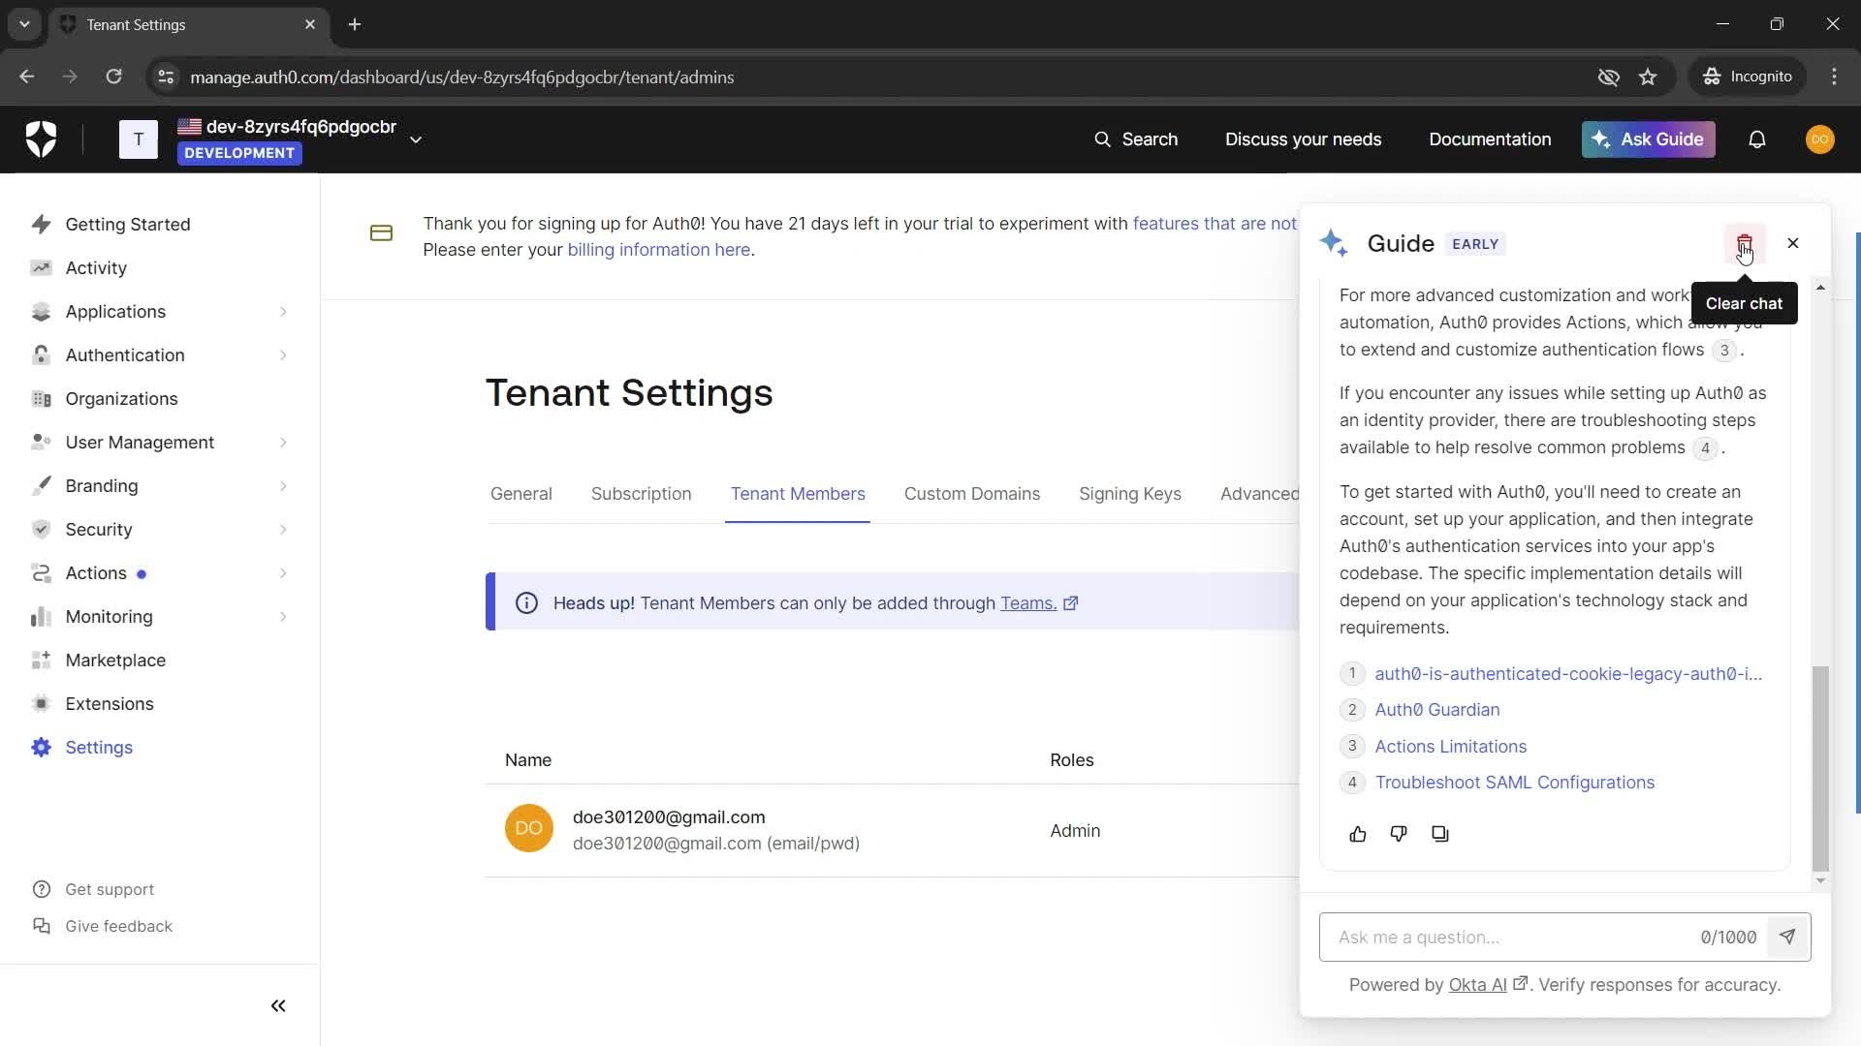
Task: Open the Chrome three-dot menu
Action: pyautogui.click(x=1834, y=77)
